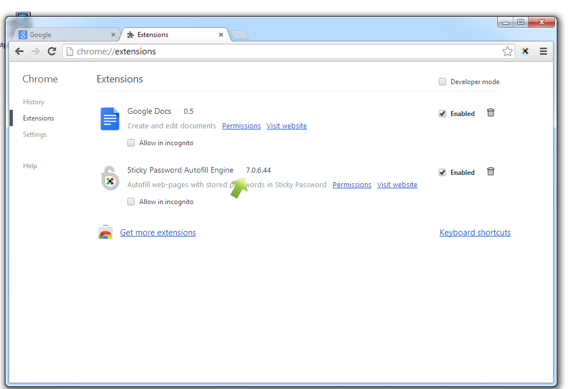Remove Google Docs using its trash icon
Screen dimensions: 569x389
[x=490, y=113]
